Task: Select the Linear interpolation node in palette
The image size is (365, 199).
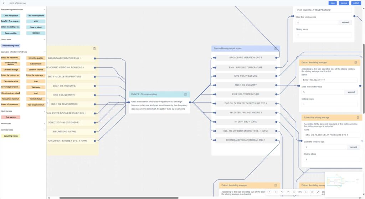Action: point(11,16)
